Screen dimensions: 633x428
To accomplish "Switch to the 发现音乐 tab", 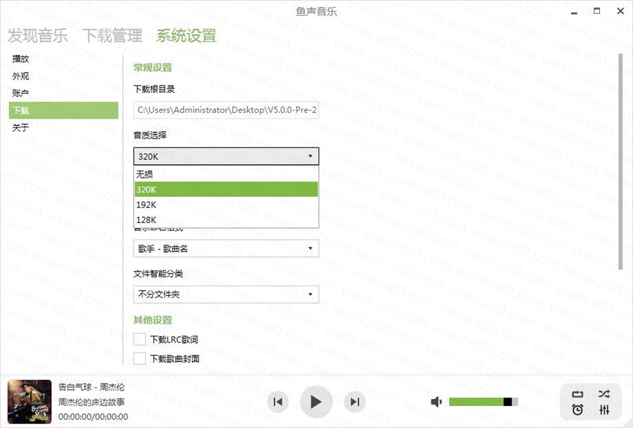I will point(38,35).
